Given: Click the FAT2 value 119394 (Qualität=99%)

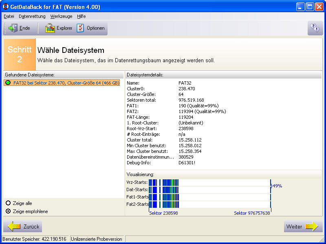Looking at the screenshot, I should click(202, 111).
